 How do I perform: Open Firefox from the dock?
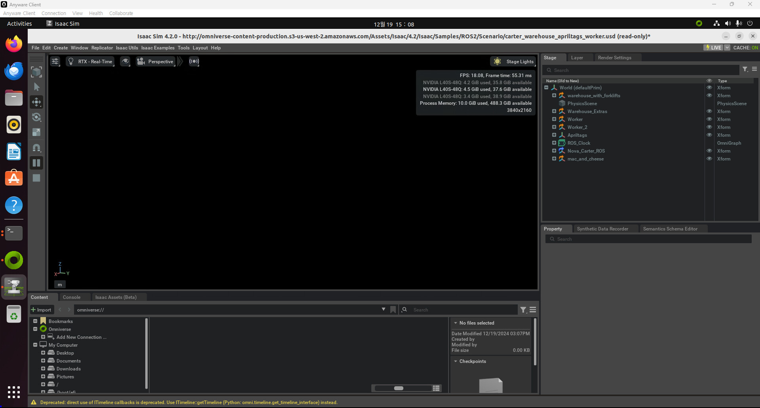click(14, 43)
